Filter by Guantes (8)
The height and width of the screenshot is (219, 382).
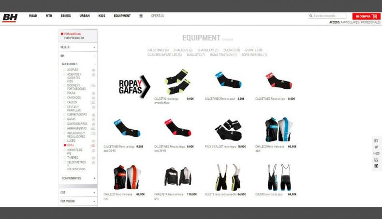(x=253, y=50)
